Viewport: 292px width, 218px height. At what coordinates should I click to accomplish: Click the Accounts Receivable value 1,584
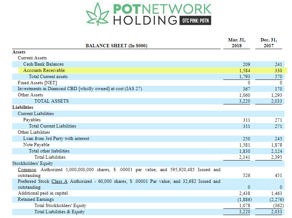(x=245, y=70)
